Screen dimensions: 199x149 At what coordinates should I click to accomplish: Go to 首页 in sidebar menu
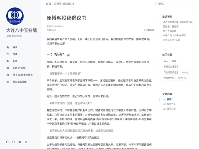[x=15, y=47]
